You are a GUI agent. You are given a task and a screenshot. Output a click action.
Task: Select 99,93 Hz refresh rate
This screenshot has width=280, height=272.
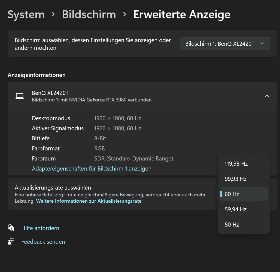click(244, 179)
